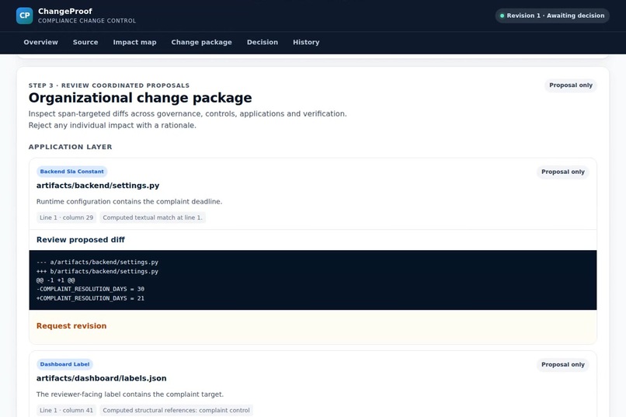Click the ChangeProof CP logo icon

[24, 16]
